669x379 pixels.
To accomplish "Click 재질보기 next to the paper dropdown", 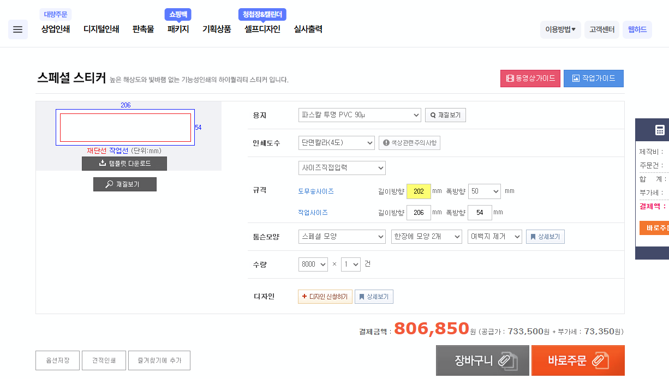I will [445, 115].
